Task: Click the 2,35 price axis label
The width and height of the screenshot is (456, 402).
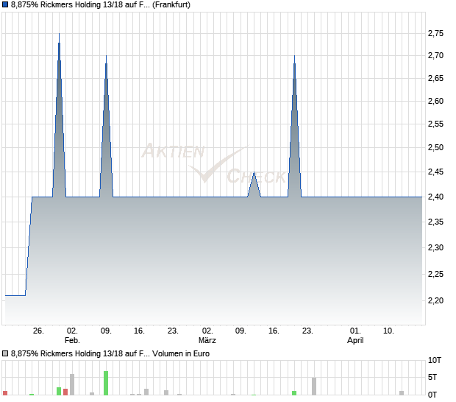Action: coord(435,222)
